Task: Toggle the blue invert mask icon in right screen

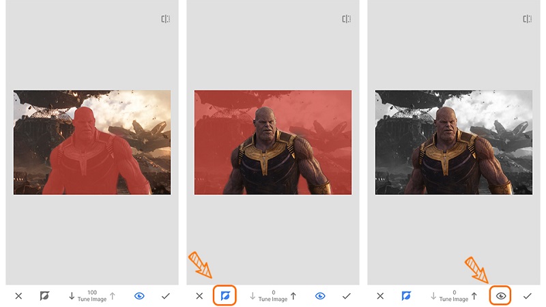Action: tap(406, 296)
